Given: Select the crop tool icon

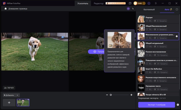Looking at the screenshot, I should click(x=133, y=9).
